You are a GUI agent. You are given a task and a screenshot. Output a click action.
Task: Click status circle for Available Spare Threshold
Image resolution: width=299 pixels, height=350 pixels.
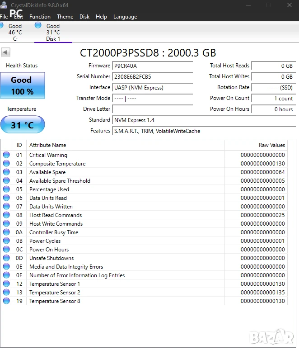[6, 180]
